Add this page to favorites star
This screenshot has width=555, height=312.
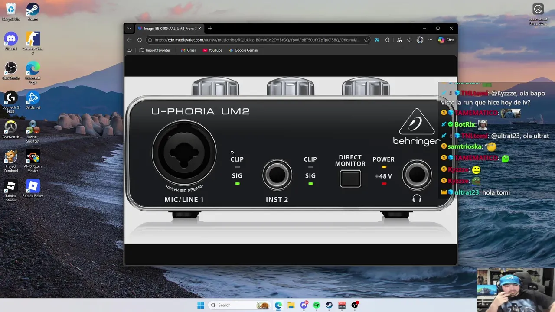pos(366,40)
